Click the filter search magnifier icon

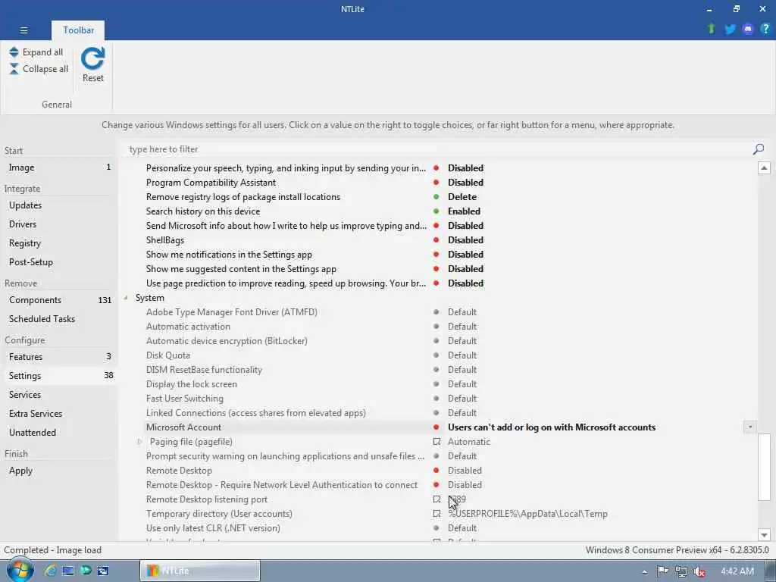(758, 149)
